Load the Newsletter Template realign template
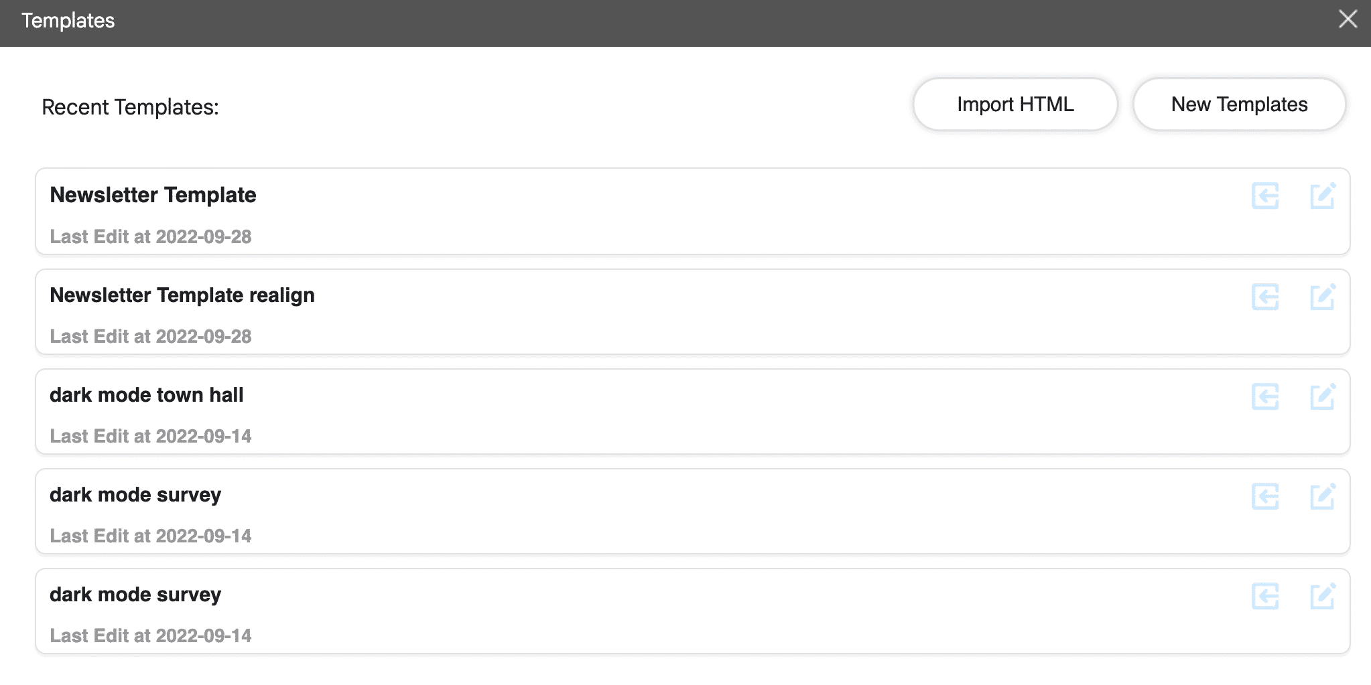The width and height of the screenshot is (1371, 685). 1265,297
